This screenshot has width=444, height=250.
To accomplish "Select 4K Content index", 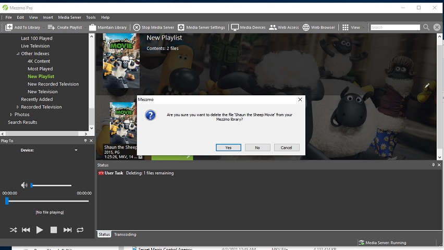I will tap(39, 61).
